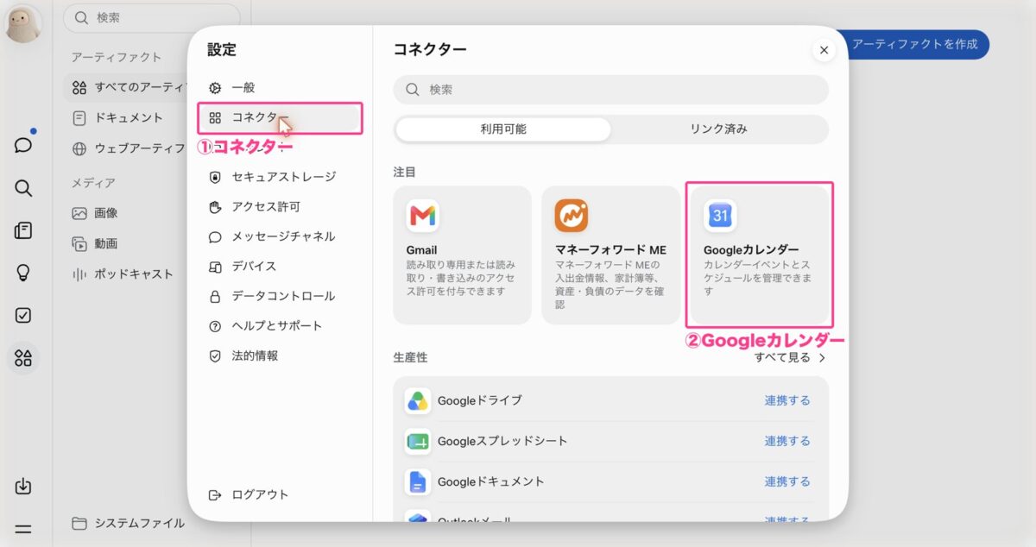Open the Googleカレンダー connector card

coord(760,255)
